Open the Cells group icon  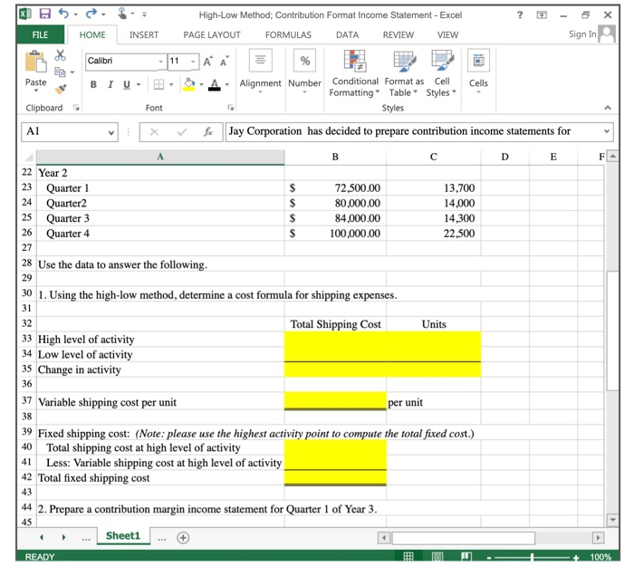coord(479,61)
